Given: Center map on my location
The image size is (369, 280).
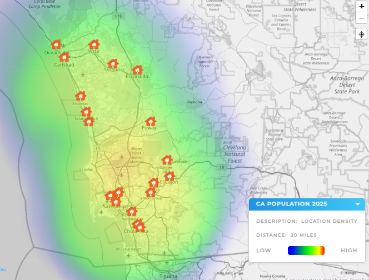Looking at the screenshot, I should [x=361, y=34].
